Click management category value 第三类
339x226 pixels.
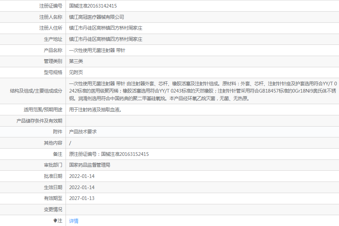click(x=76, y=61)
